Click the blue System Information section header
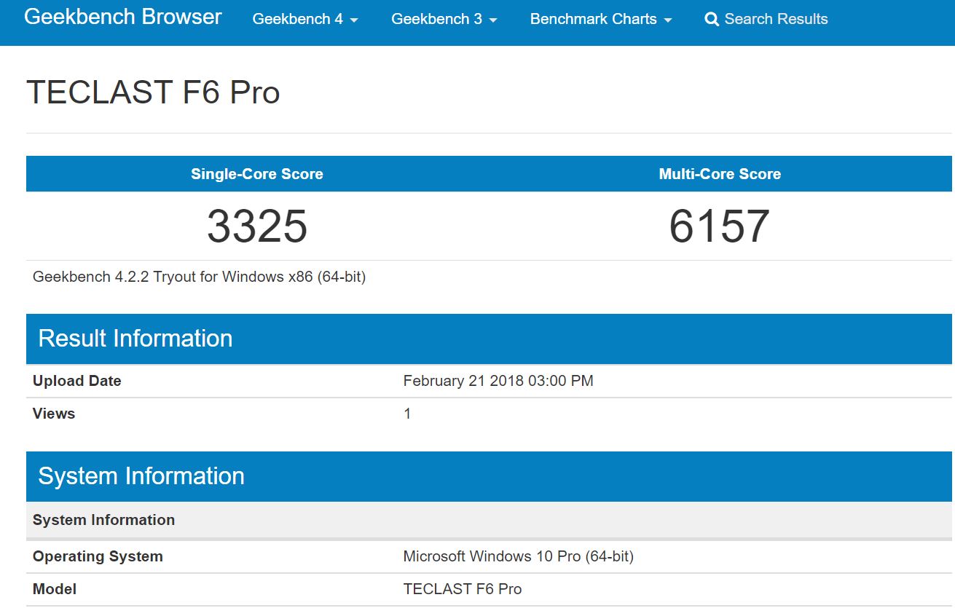This screenshot has height=608, width=955. tap(489, 476)
